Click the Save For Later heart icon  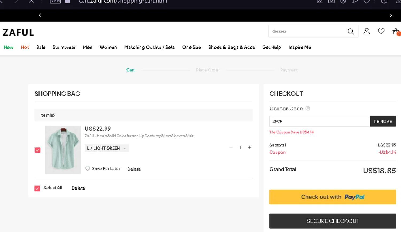click(87, 169)
